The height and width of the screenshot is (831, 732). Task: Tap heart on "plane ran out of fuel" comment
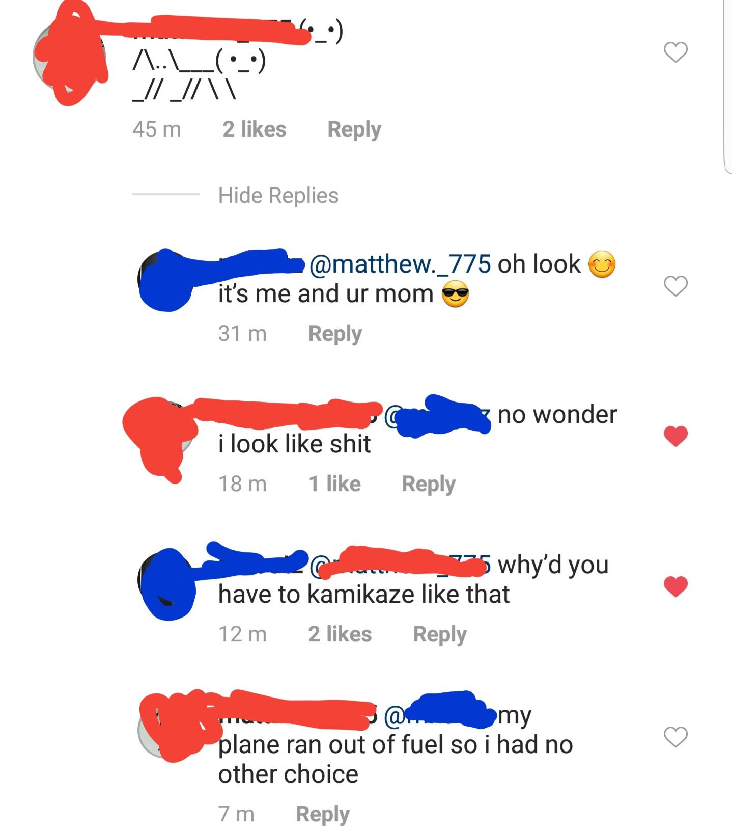(x=675, y=736)
